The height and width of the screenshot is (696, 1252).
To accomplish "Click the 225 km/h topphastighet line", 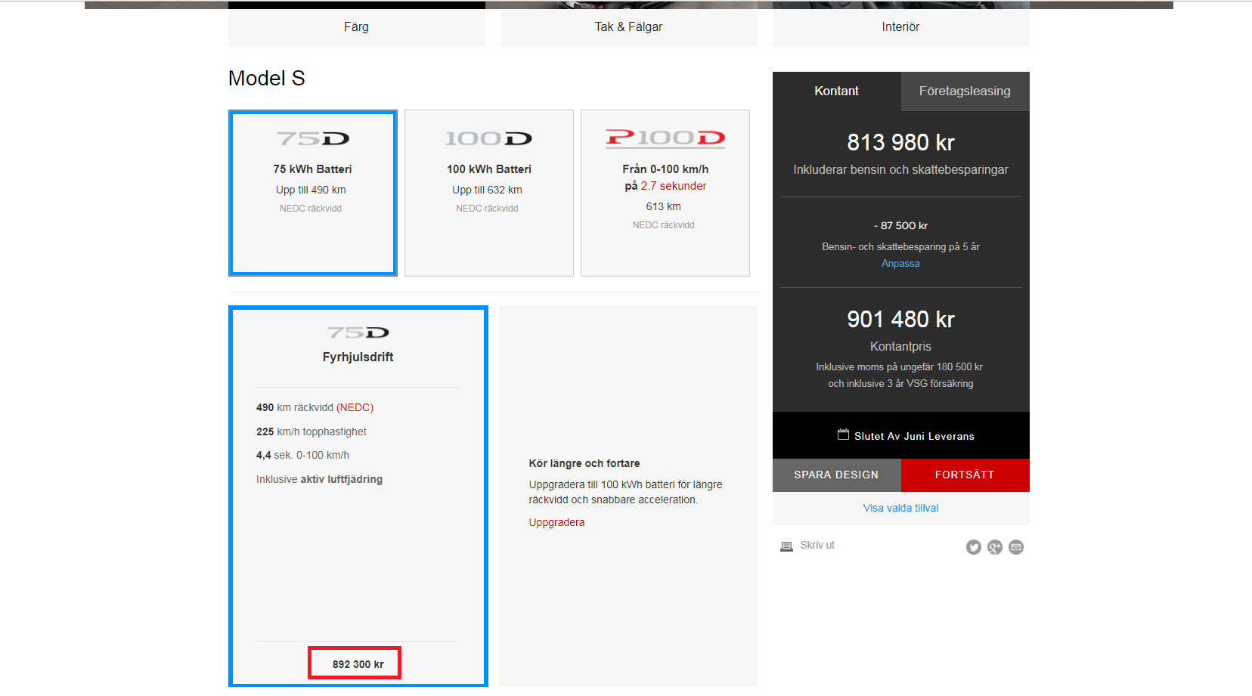I will coord(311,432).
